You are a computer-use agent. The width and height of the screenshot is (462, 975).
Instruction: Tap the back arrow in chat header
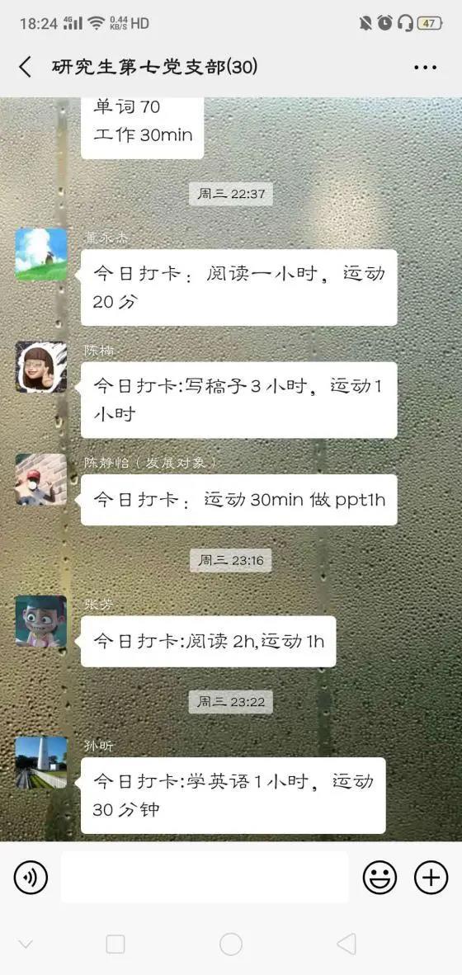pyautogui.click(x=25, y=67)
